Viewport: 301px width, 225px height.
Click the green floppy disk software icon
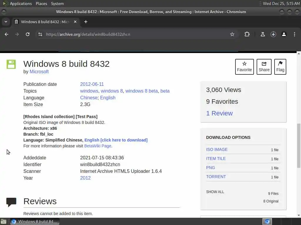11,64
